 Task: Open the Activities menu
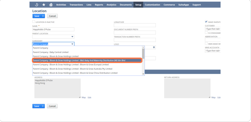61,5
